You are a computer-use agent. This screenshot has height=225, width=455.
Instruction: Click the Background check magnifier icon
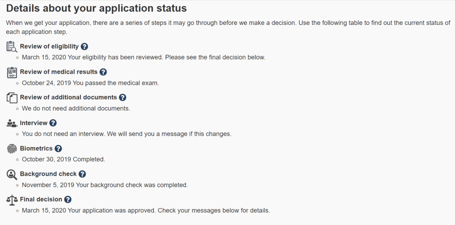pyautogui.click(x=12, y=174)
